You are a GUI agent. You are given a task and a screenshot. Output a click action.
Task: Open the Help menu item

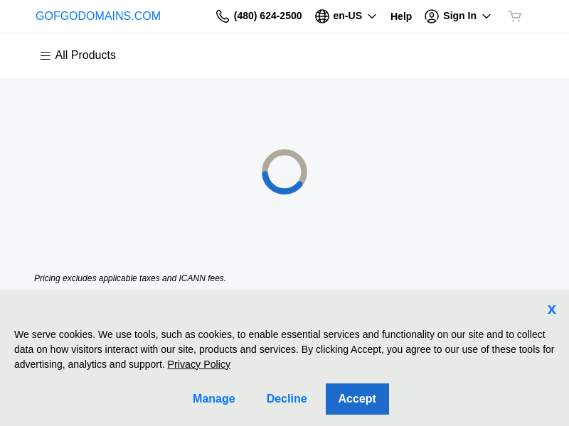[401, 16]
